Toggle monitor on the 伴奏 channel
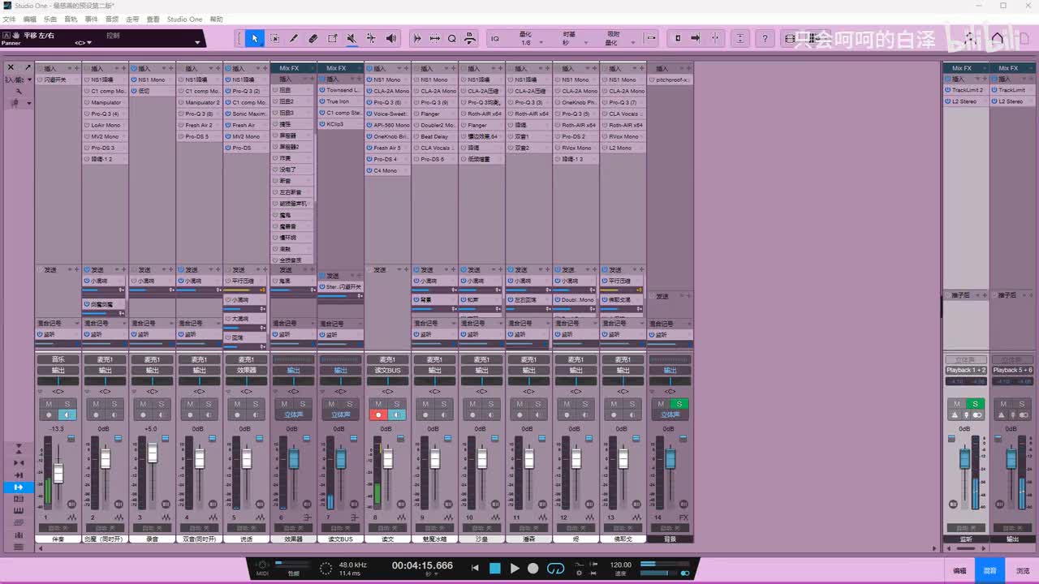This screenshot has height=584, width=1039. tap(67, 414)
